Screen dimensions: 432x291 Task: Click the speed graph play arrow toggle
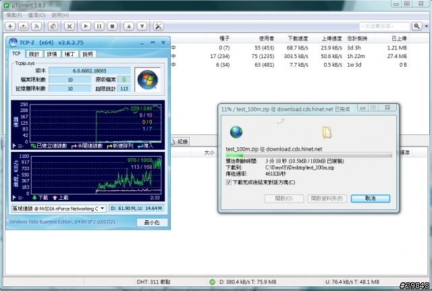[x=14, y=198]
